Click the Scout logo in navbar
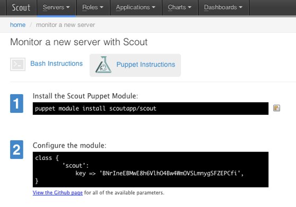Screen dimensions: 296x207 [x=21, y=7]
